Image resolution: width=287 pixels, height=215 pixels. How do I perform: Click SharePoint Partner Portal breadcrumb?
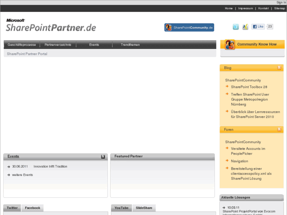27,54
